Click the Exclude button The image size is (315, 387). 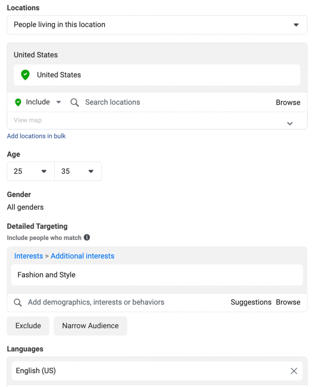point(28,326)
